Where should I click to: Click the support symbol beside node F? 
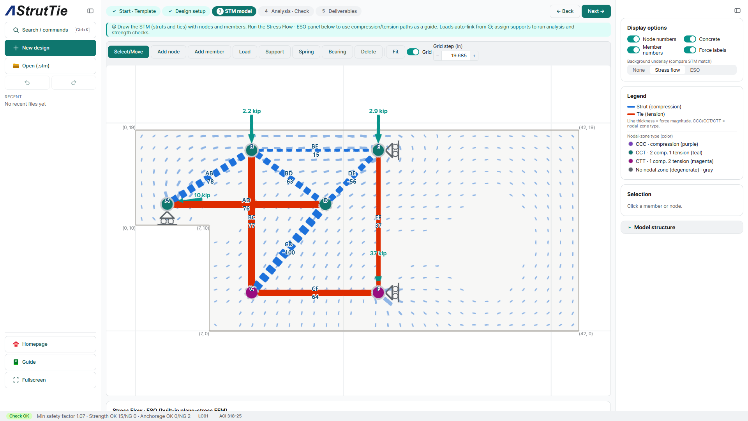(393, 292)
